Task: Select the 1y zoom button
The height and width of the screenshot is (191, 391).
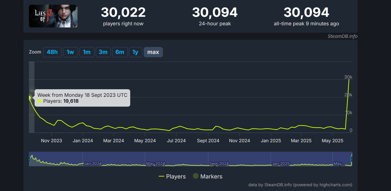Action: (136, 52)
